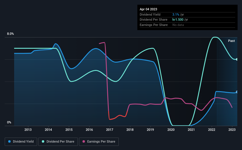Image resolution: width=242 pixels, height=150 pixels.
Task: Select the 2013 label on time axis
Action: coord(28,130)
